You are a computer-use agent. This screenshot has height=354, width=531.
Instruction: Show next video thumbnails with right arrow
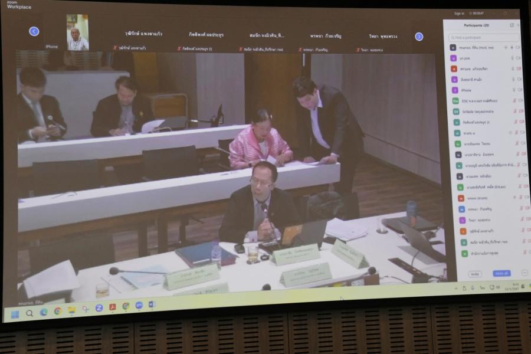pyautogui.click(x=419, y=37)
